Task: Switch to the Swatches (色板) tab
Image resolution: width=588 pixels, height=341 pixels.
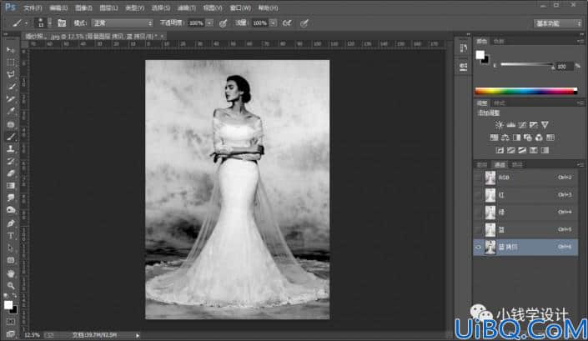Action: click(499, 41)
